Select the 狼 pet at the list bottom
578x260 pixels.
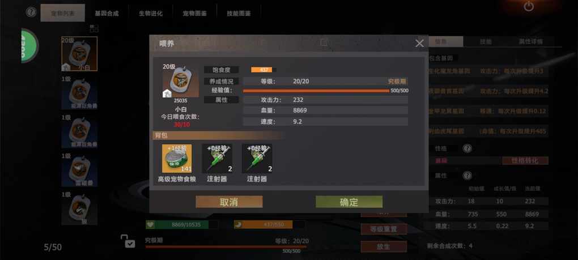click(x=79, y=208)
